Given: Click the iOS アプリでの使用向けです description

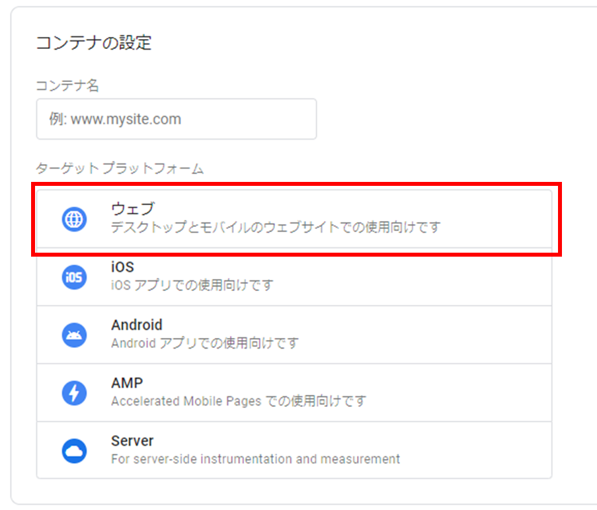Looking at the screenshot, I should 192,285.
